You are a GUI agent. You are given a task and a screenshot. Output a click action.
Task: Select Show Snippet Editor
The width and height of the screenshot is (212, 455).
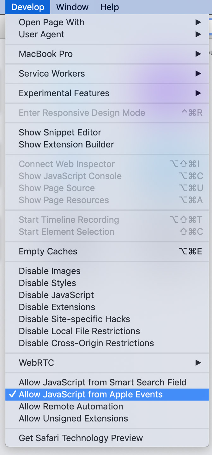pyautogui.click(x=60, y=132)
